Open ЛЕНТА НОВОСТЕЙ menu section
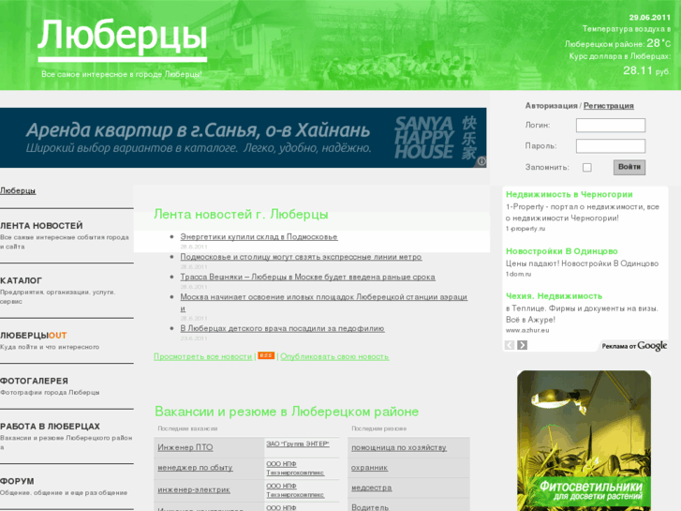The width and height of the screenshot is (681, 511). 41,226
